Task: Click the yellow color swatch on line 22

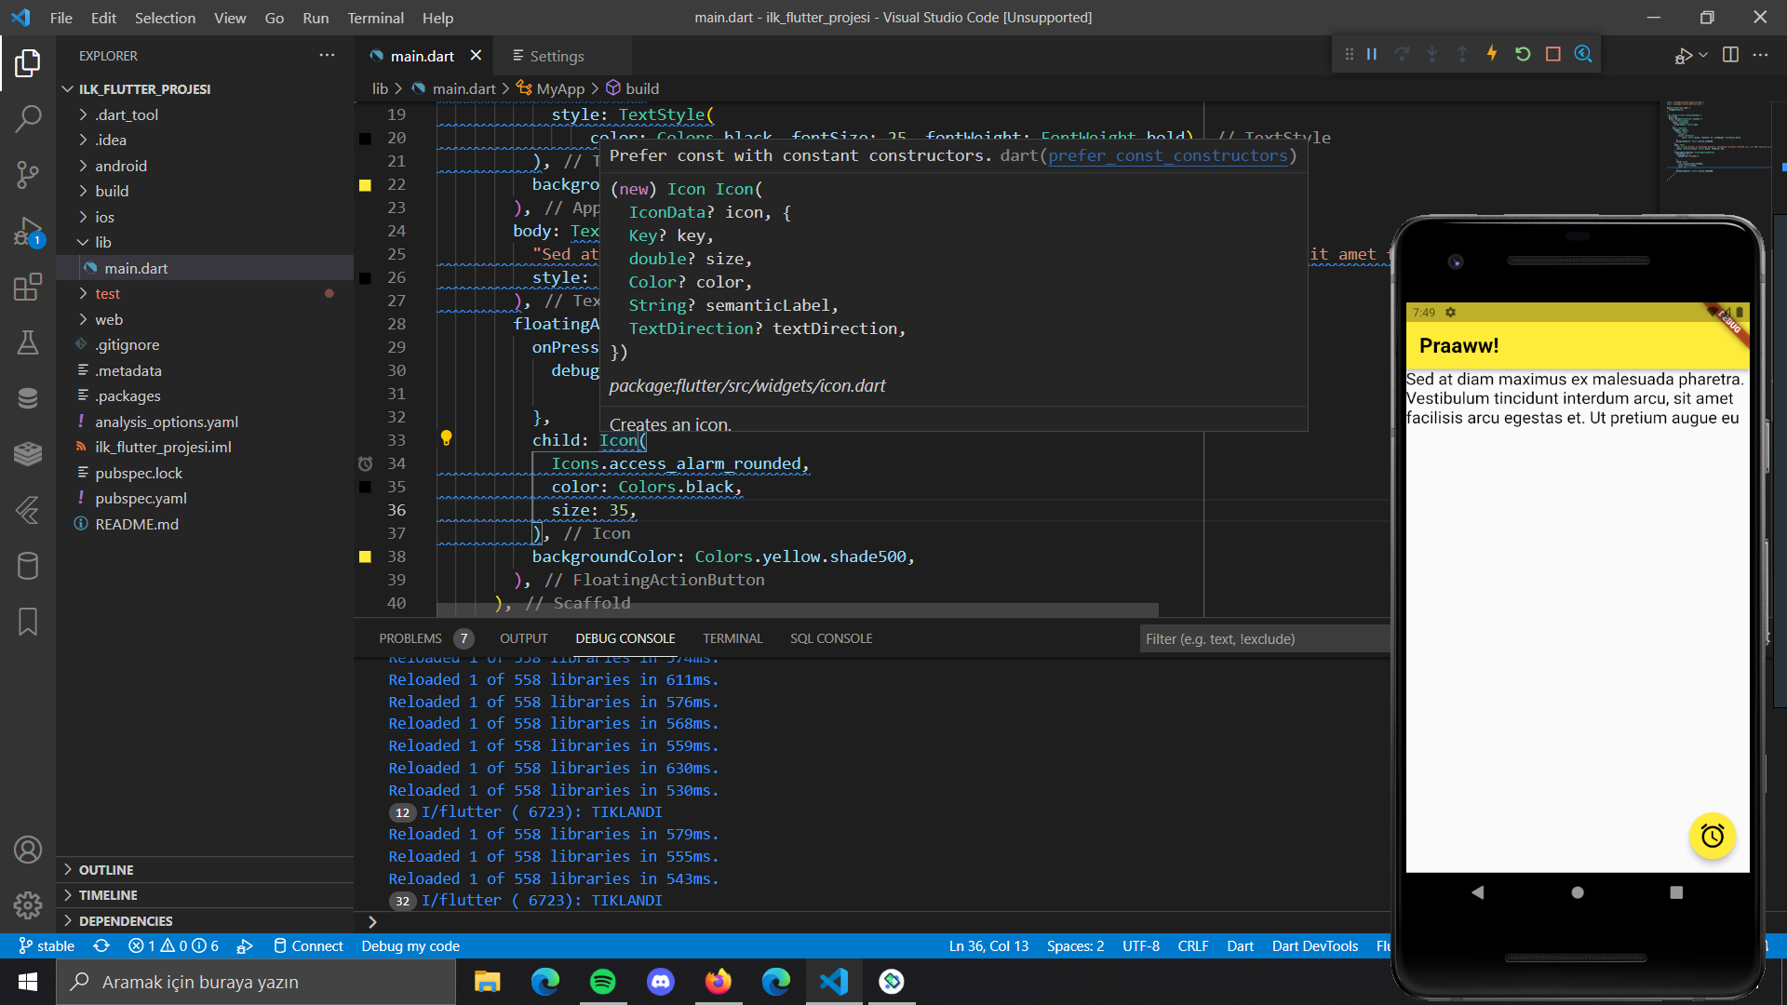Action: 365,185
